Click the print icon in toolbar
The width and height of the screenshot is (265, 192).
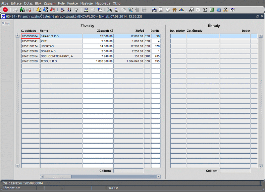(86, 10)
